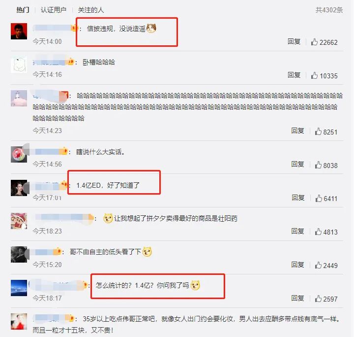
Task: Select the 热门 tab
Action: click(23, 10)
